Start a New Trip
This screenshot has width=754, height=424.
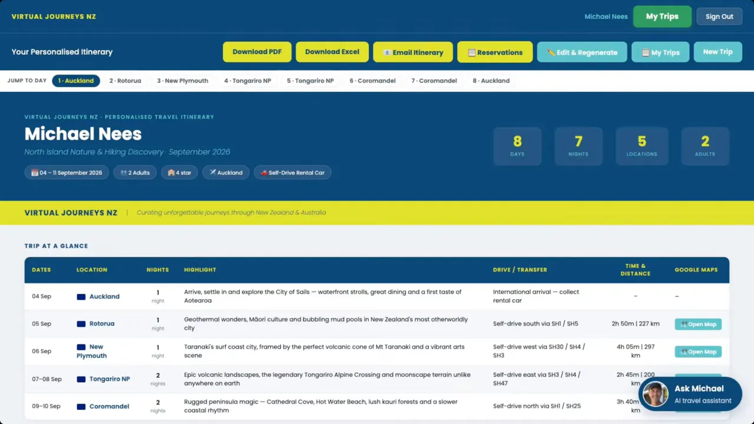point(718,52)
